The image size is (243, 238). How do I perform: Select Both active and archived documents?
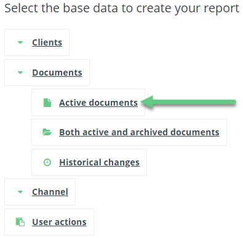pyautogui.click(x=139, y=132)
